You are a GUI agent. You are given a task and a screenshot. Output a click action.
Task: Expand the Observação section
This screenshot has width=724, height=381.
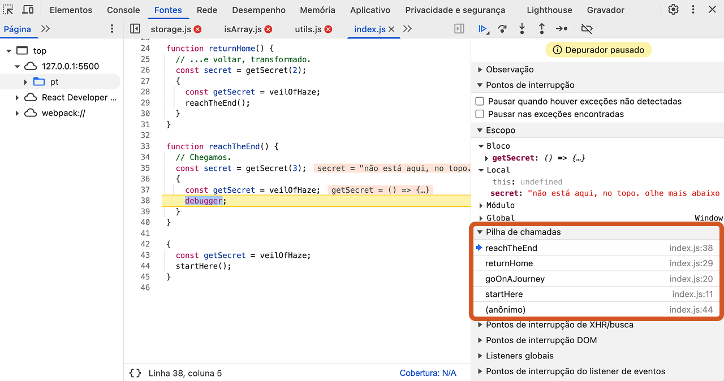coord(480,70)
